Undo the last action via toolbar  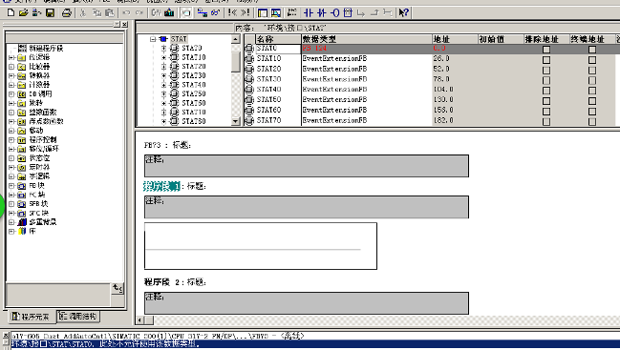pyautogui.click(x=126, y=13)
